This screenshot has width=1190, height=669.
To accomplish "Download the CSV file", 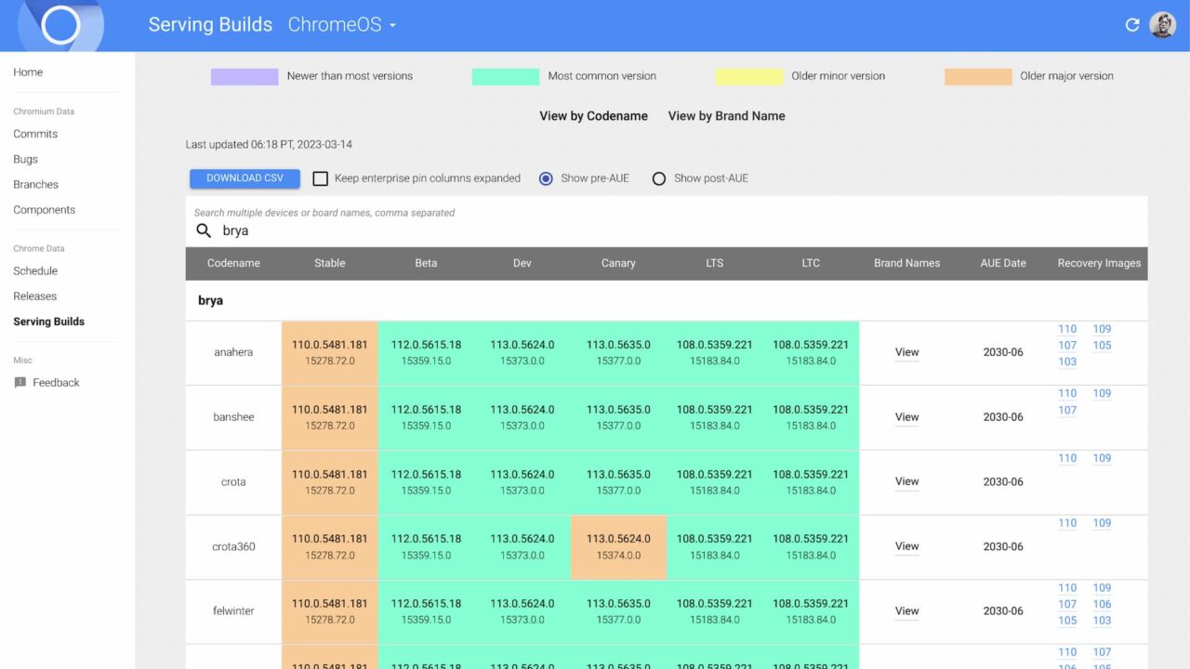I will click(x=245, y=178).
